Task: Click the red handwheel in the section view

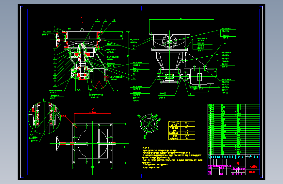Action: [x=57, y=40]
